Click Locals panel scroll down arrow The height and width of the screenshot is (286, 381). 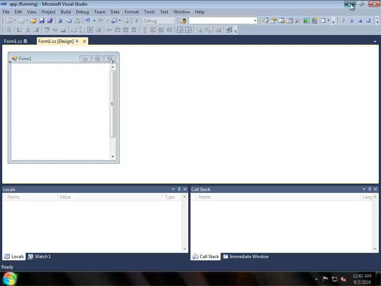pyautogui.click(x=185, y=249)
